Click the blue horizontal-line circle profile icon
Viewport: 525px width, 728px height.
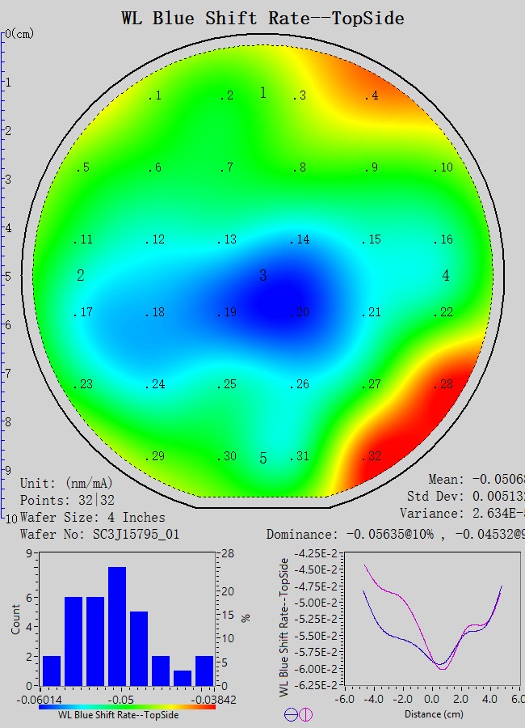click(291, 714)
